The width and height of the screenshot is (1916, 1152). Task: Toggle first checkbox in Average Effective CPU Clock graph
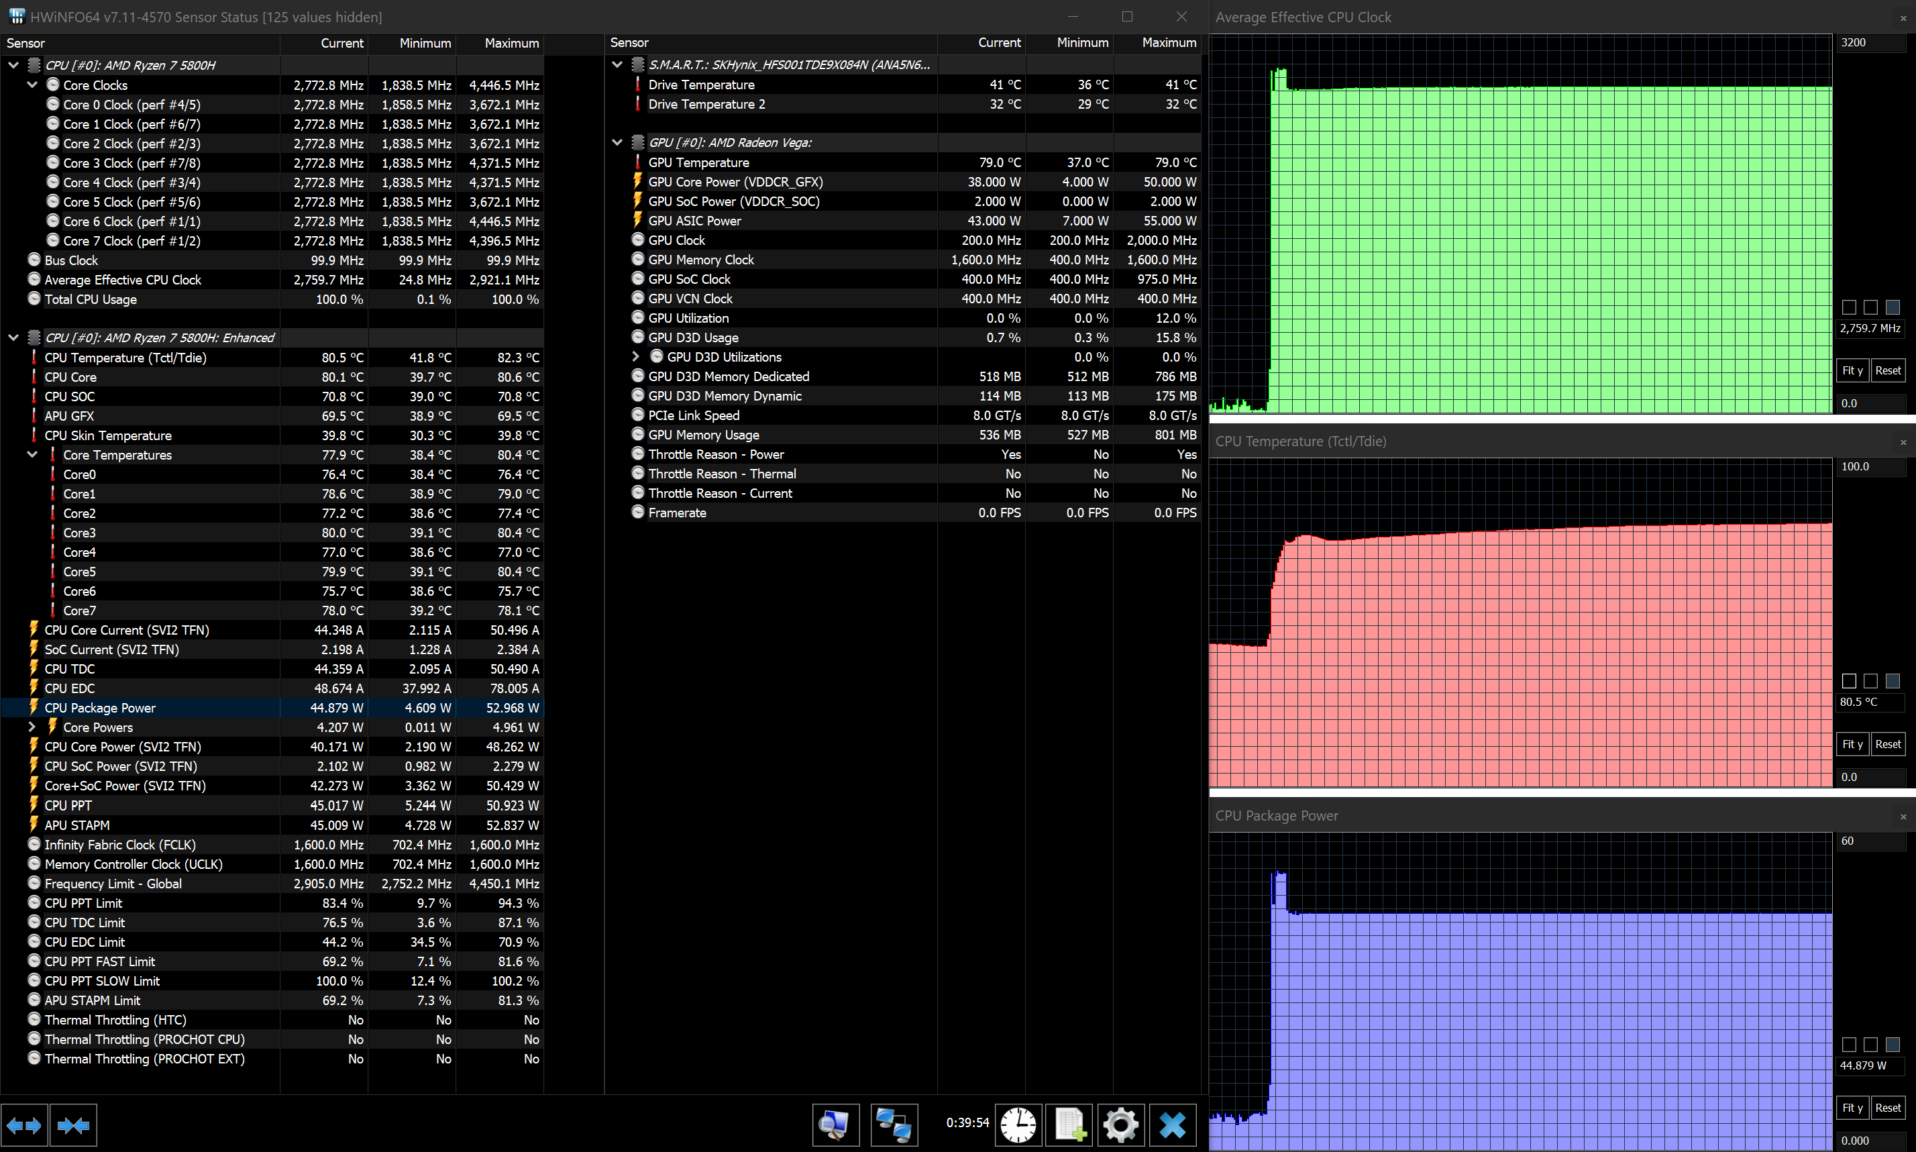[x=1850, y=307]
